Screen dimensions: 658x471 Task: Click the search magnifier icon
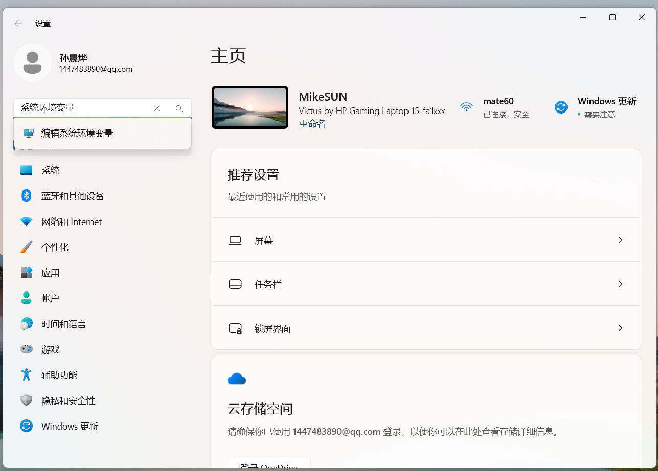(179, 108)
